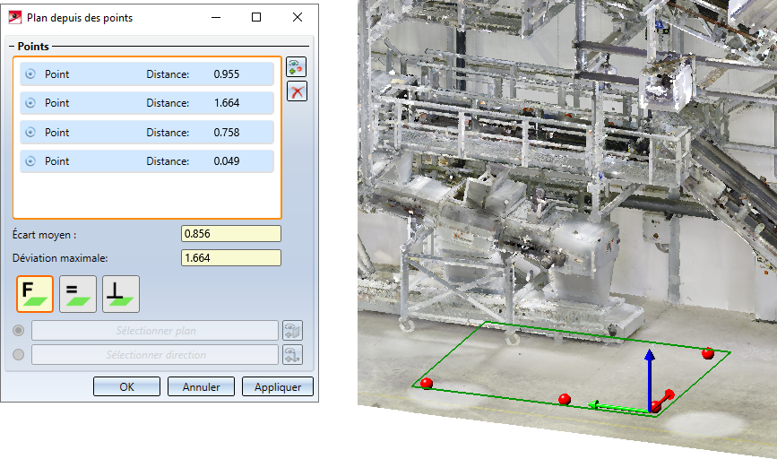
Task: Collapse the Points section header
Action: click(34, 46)
